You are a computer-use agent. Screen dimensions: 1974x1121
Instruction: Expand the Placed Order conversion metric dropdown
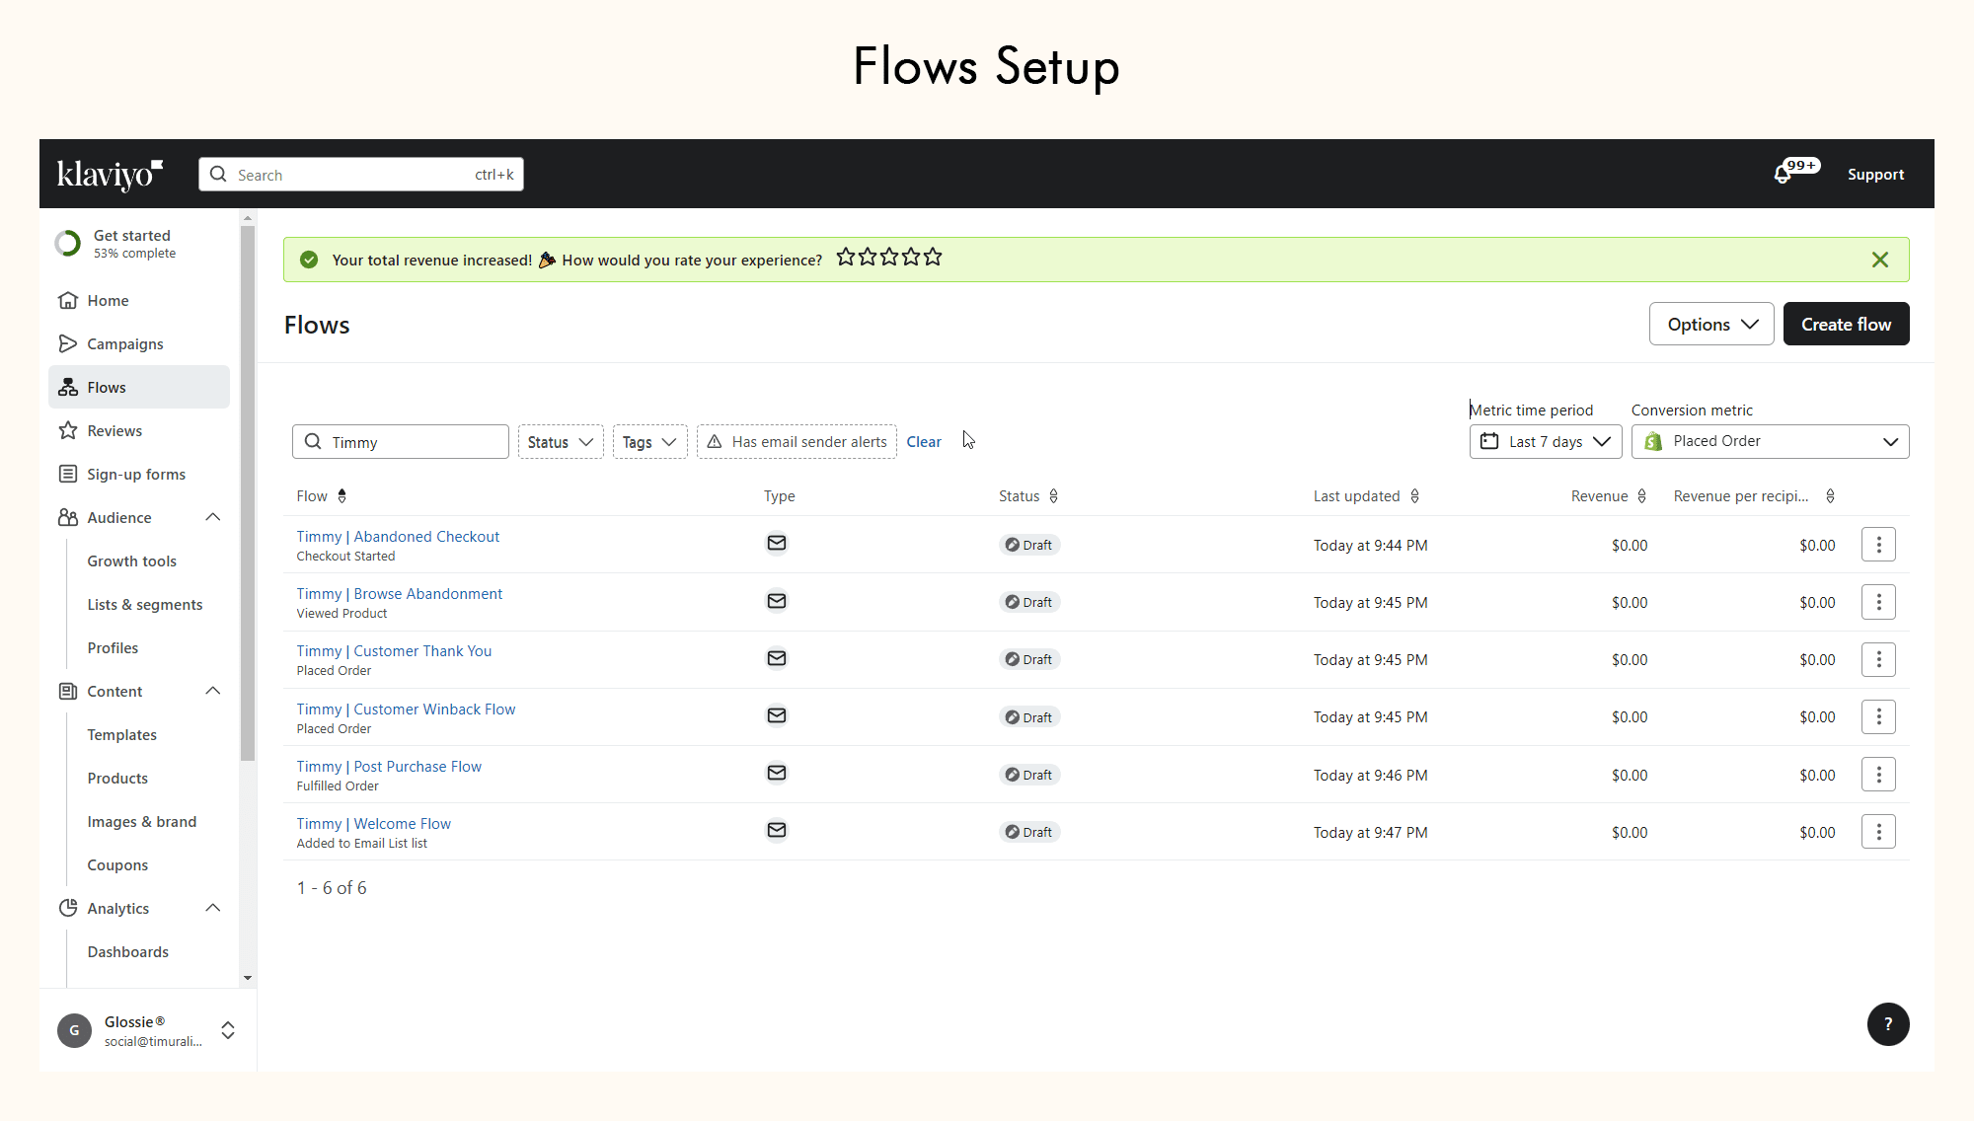pyautogui.click(x=1770, y=441)
